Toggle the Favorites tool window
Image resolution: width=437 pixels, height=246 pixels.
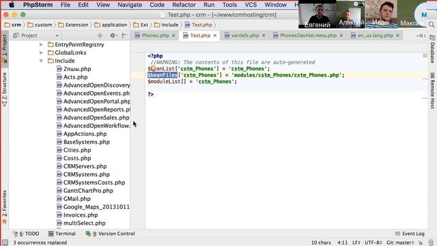pos(5,207)
